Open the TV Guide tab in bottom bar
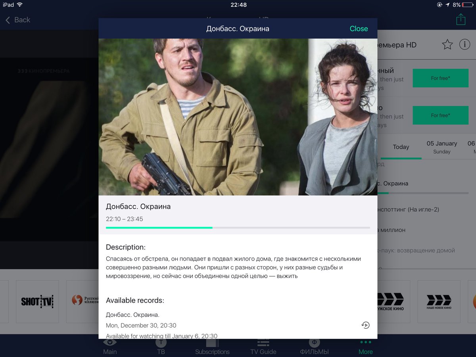Image resolution: width=476 pixels, height=357 pixels. click(263, 346)
